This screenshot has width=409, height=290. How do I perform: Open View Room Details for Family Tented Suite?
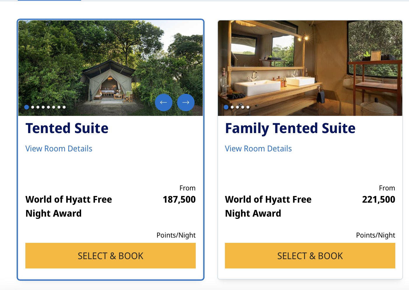[x=258, y=148]
